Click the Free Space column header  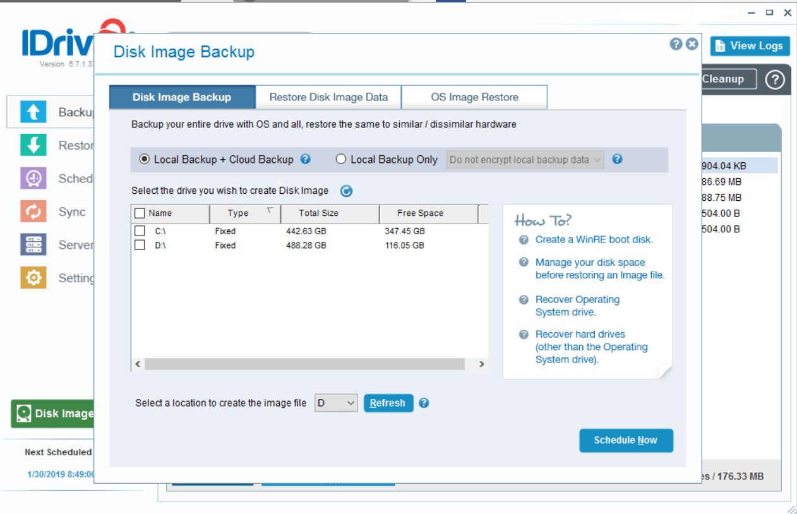[x=428, y=213]
